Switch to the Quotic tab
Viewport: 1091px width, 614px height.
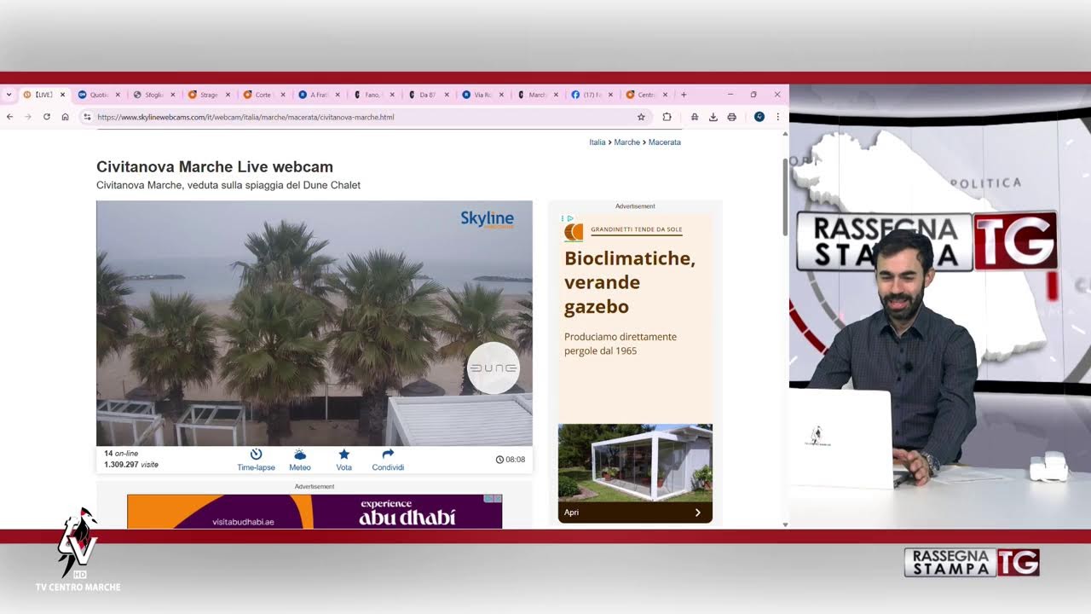point(98,95)
